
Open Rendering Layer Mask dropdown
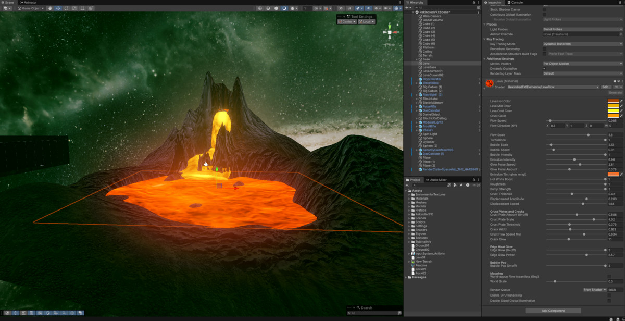[583, 73]
